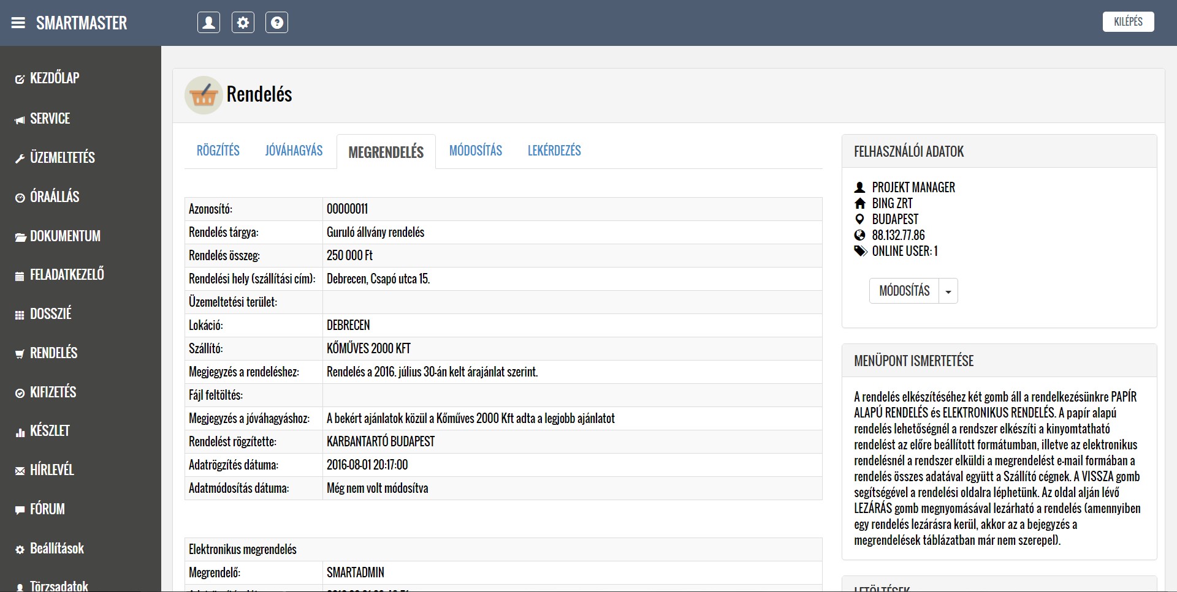Select Óraállás in the sidebar
Screen dimensions: 1177x592
pos(55,197)
